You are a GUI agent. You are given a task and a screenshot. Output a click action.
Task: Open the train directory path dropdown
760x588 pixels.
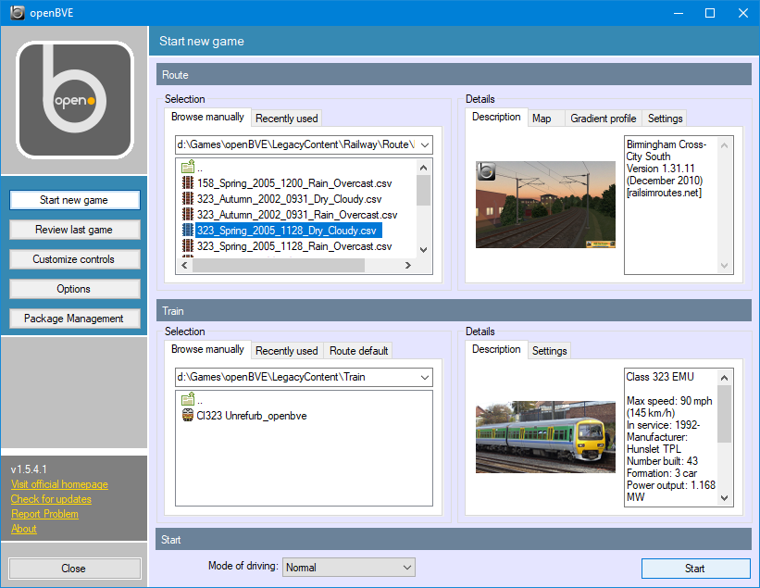423,377
